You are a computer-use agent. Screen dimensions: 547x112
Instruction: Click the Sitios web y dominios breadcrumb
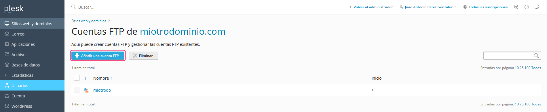(89, 21)
